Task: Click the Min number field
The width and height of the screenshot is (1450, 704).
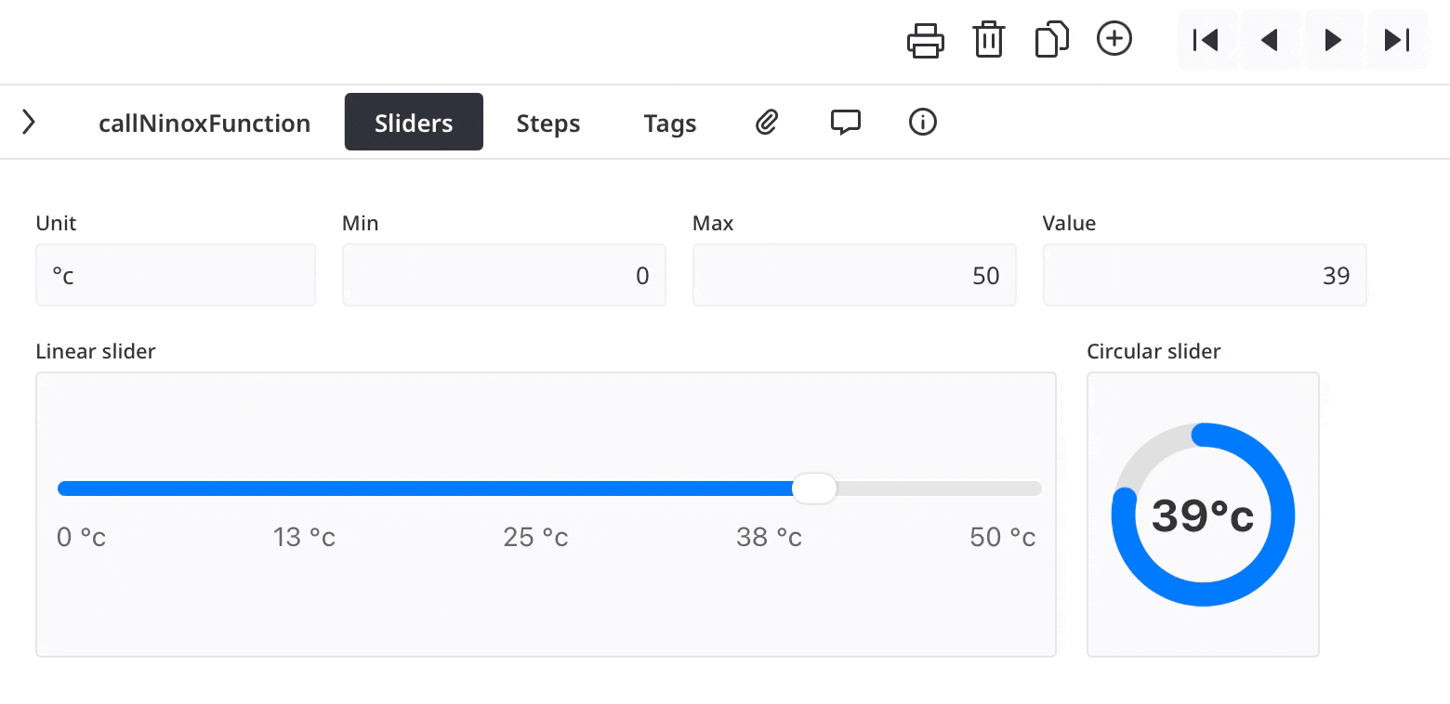Action: pyautogui.click(x=504, y=275)
